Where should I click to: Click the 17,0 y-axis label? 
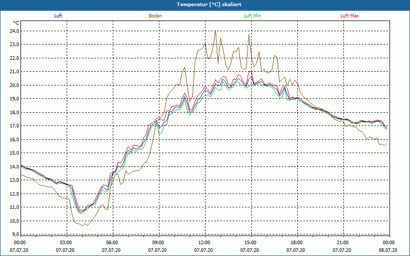[15, 126]
